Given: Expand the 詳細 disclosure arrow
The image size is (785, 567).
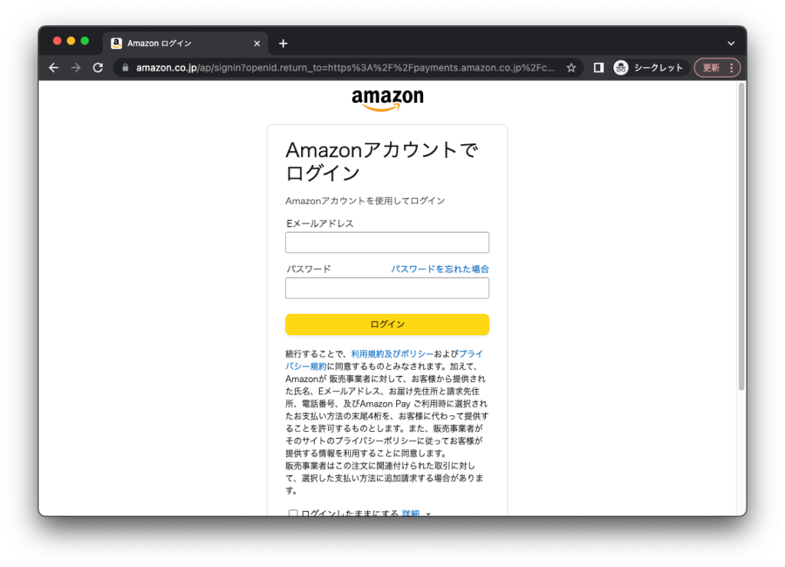Looking at the screenshot, I should [428, 514].
